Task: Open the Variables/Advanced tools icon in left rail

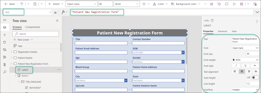Action: coord(5,65)
